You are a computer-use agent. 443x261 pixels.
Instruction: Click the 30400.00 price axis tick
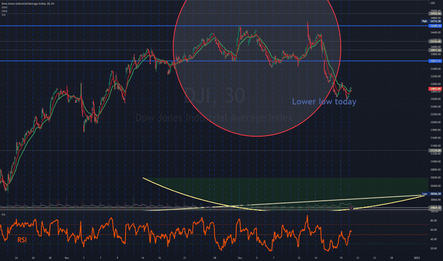click(435, 186)
